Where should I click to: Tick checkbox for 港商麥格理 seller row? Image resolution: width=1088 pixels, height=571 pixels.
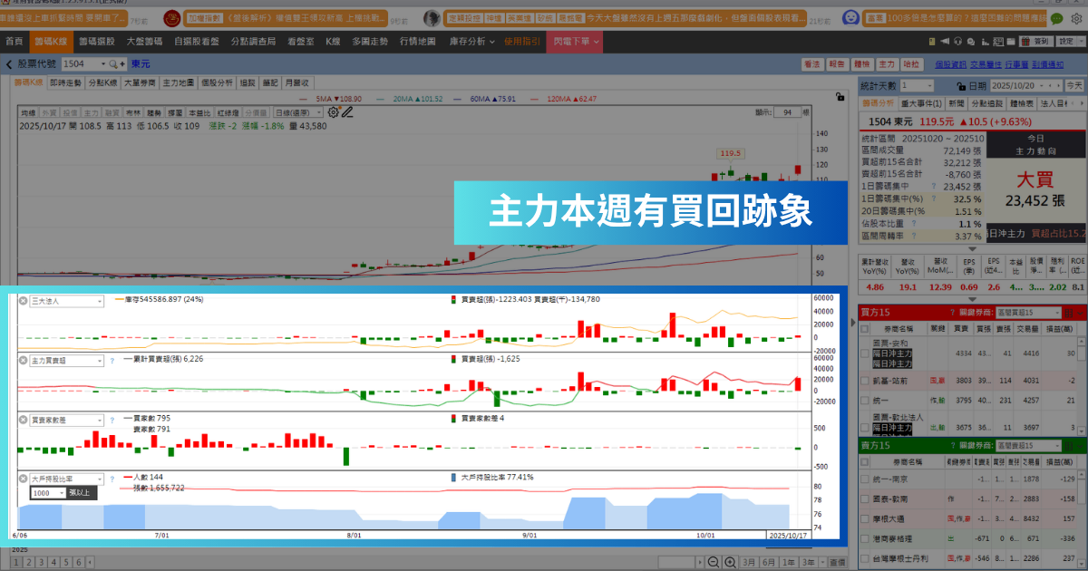click(x=866, y=538)
